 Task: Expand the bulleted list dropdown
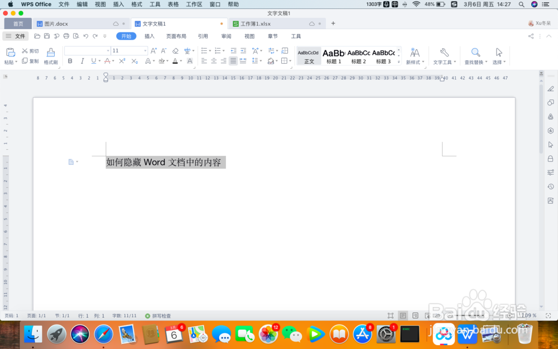(210, 51)
